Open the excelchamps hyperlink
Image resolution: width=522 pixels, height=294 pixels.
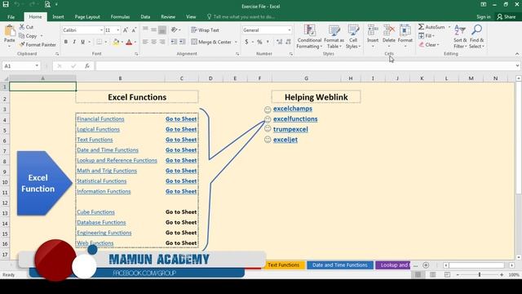pyautogui.click(x=293, y=109)
